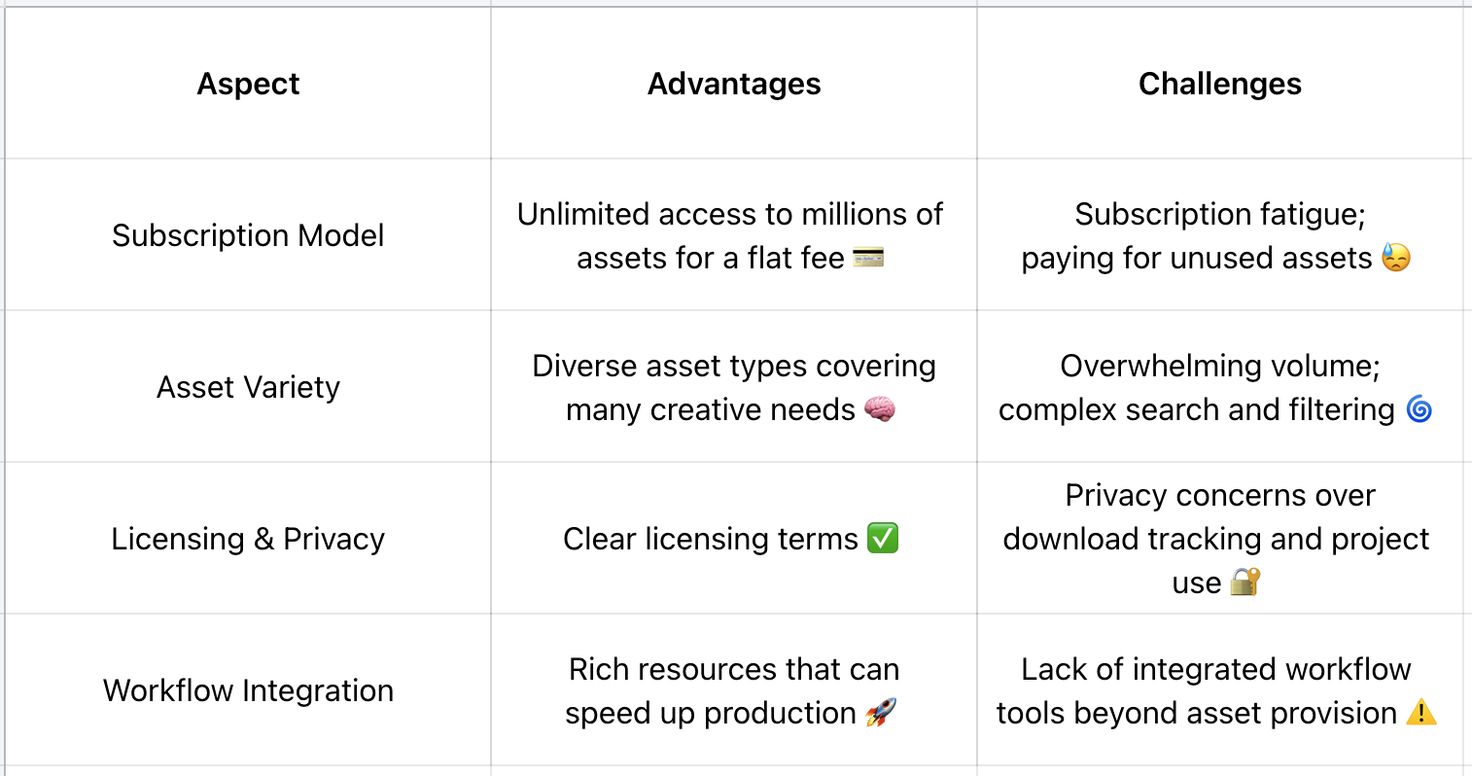This screenshot has height=776, width=1472.
Task: Select the Asset Variety cell
Action: pyautogui.click(x=248, y=387)
